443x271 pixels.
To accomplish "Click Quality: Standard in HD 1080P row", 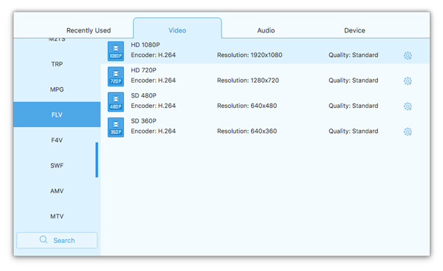I will click(x=353, y=55).
